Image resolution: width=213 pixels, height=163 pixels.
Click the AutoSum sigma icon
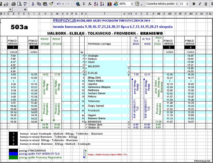84,4
